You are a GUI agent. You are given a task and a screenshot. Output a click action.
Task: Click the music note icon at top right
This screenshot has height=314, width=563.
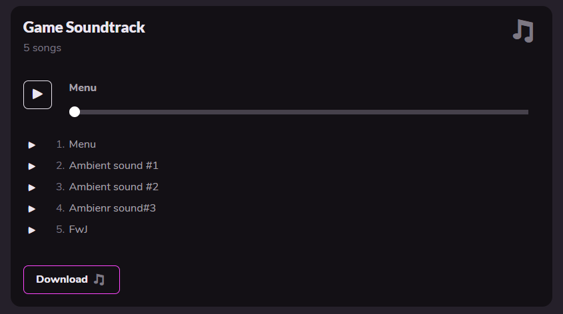click(523, 31)
